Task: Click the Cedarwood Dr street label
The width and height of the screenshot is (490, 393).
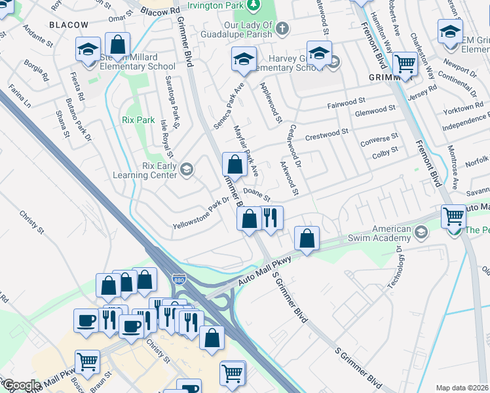Action: coord(294,146)
